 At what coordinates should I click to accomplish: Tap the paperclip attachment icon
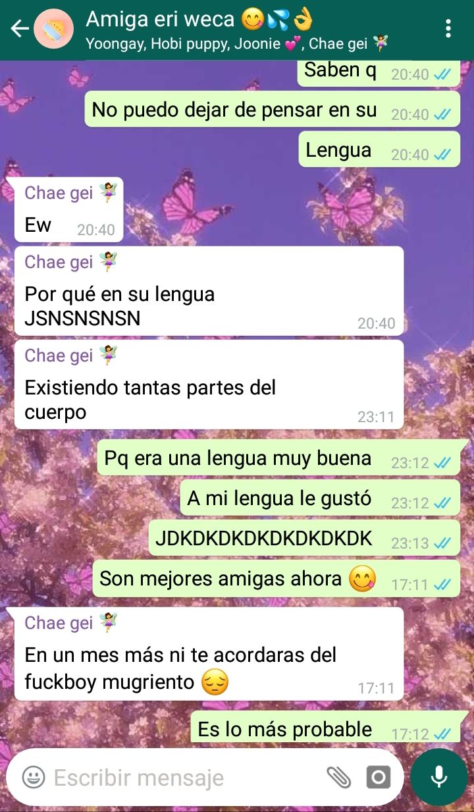[339, 777]
